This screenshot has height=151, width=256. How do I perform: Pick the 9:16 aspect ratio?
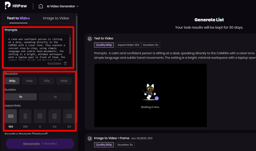pos(25,116)
